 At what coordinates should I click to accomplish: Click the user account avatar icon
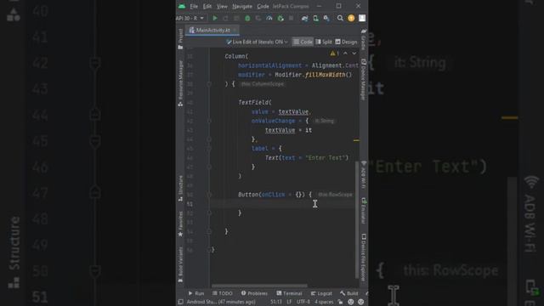[x=362, y=18]
